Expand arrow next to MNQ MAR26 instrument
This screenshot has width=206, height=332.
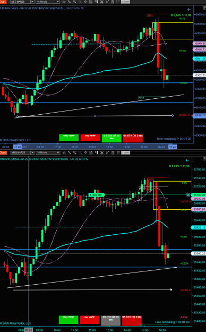[x=32, y=152]
